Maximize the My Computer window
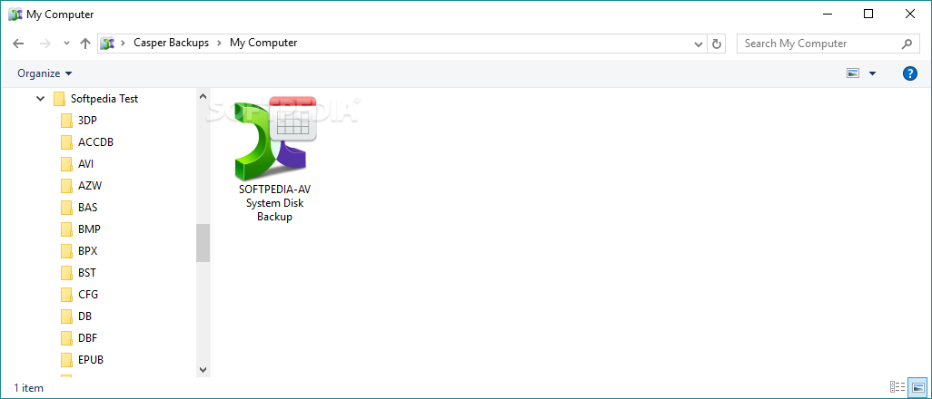This screenshot has width=932, height=399. (868, 15)
